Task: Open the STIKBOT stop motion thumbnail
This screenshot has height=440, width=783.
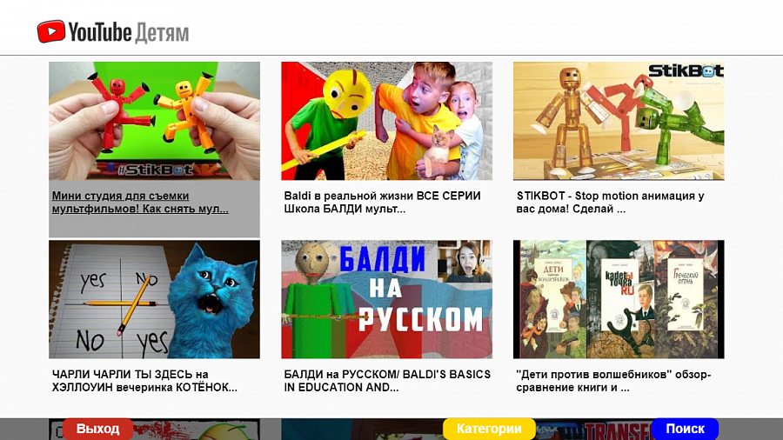Action: pos(619,121)
